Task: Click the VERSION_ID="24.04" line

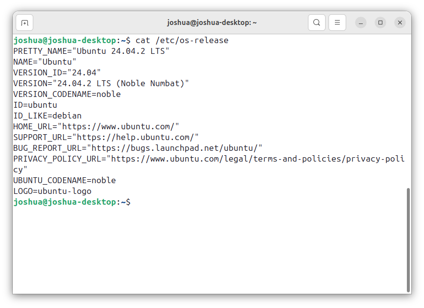Action: click(x=57, y=73)
